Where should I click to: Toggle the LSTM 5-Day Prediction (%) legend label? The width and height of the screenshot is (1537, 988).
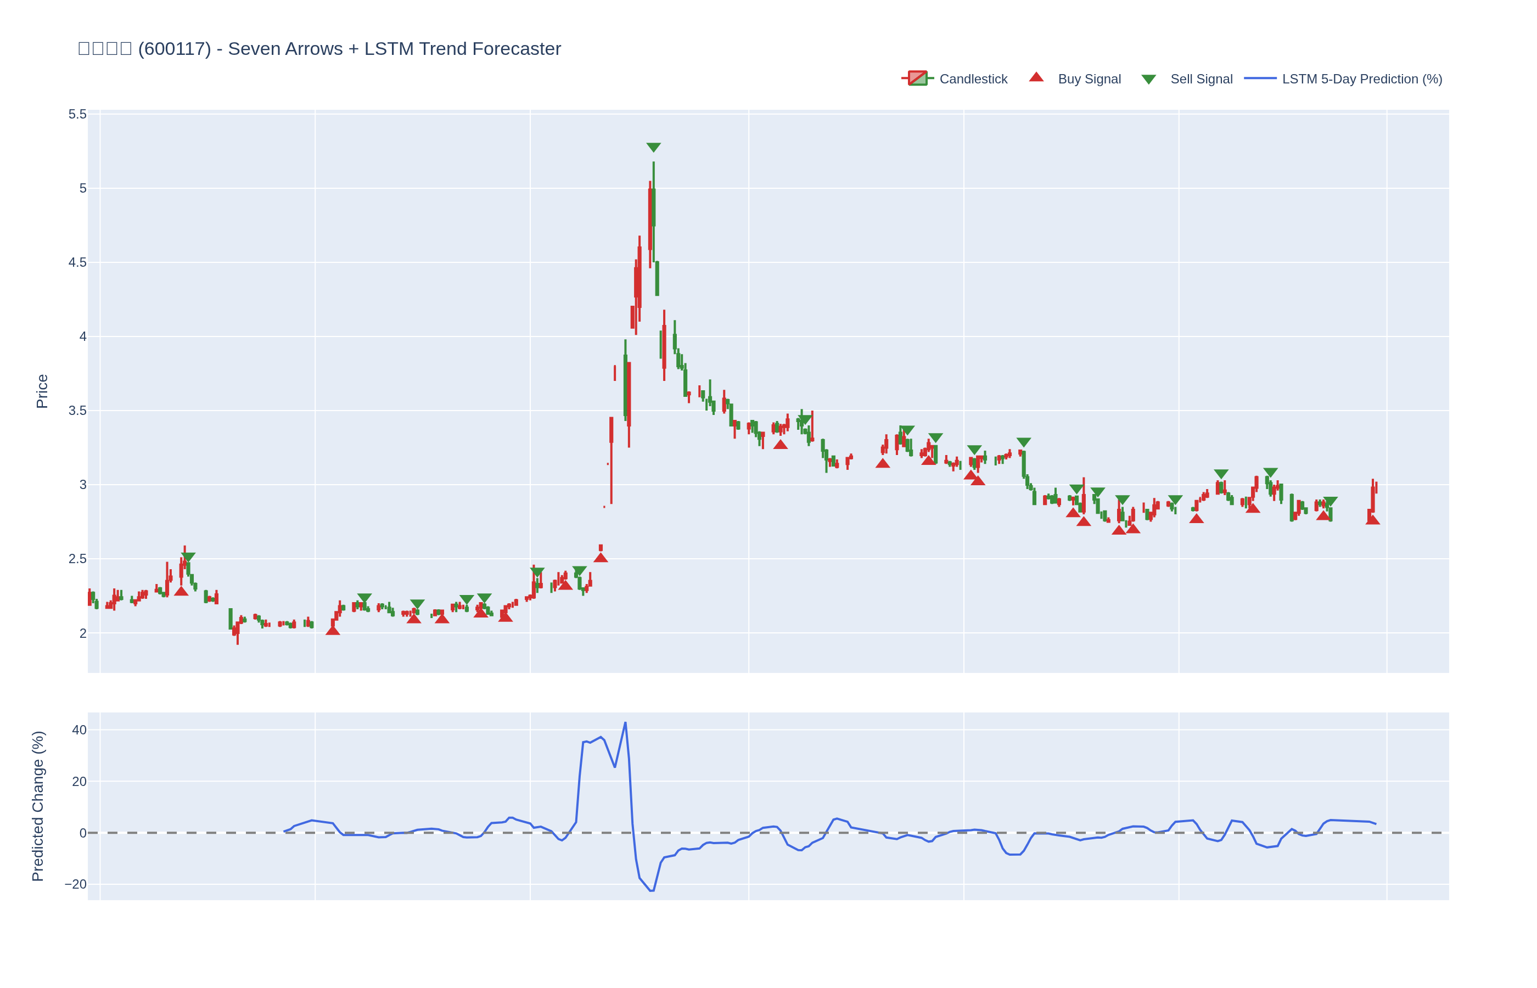pyautogui.click(x=1361, y=79)
